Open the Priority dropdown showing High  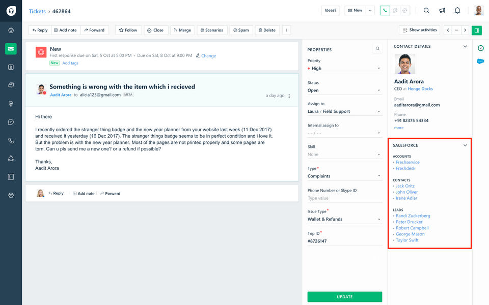(x=344, y=69)
